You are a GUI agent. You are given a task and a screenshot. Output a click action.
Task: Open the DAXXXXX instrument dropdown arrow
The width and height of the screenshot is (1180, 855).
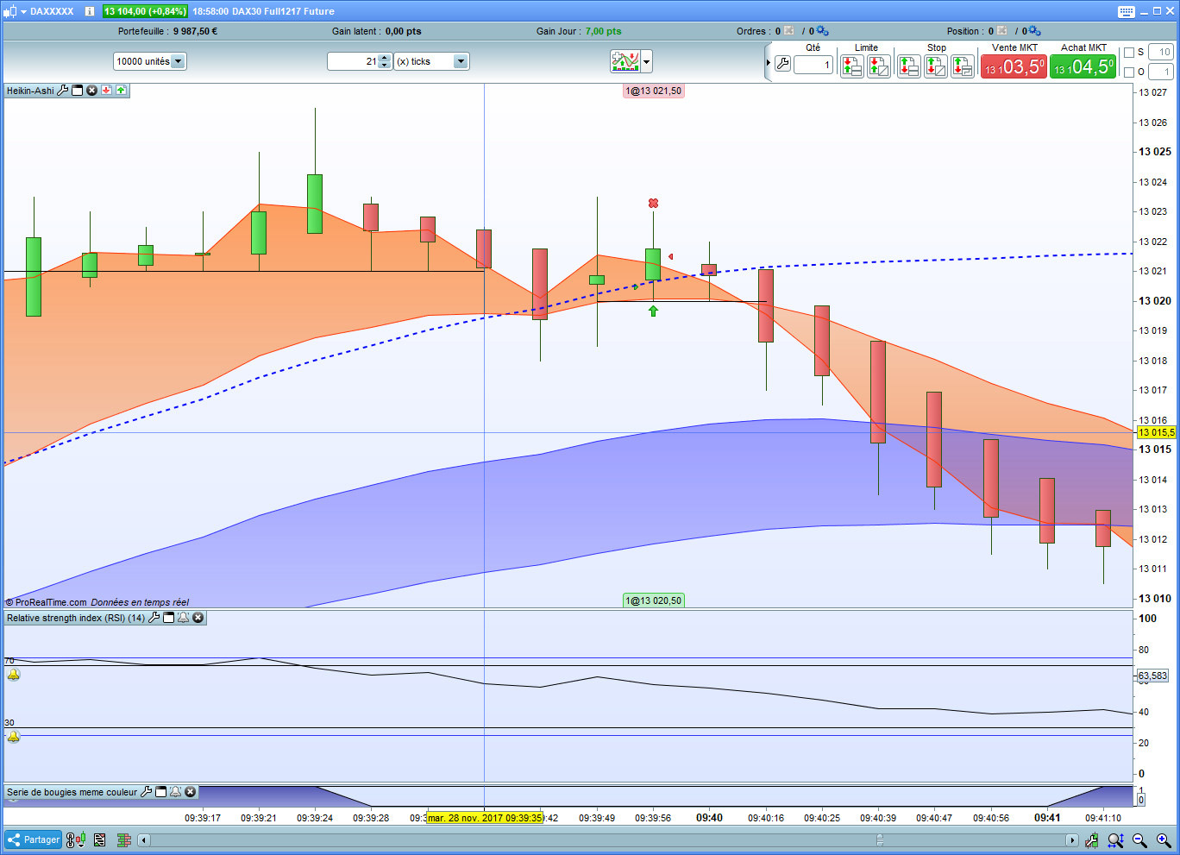(x=23, y=11)
